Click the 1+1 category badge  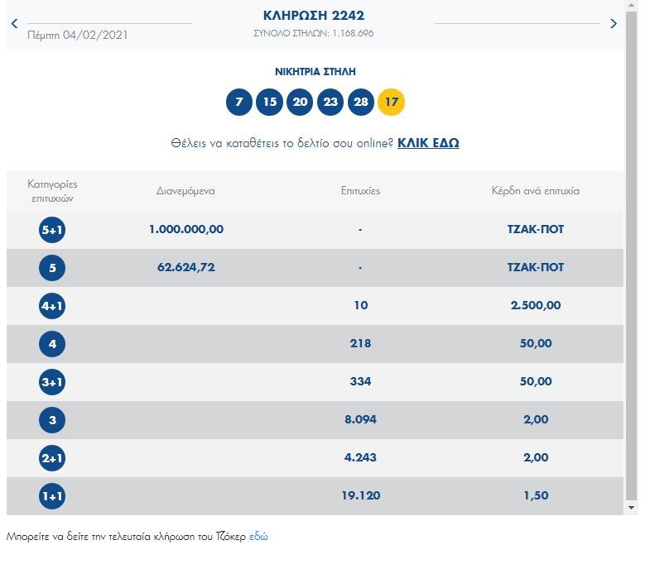click(52, 496)
